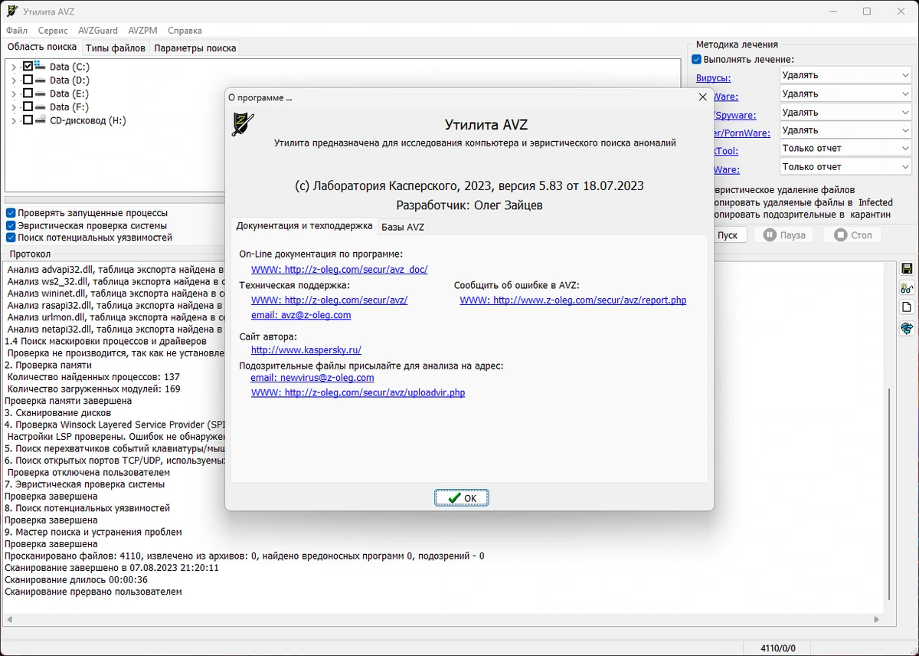The width and height of the screenshot is (919, 656).
Task: Click the CD-дисковод (H:) disc drive icon
Action: pyautogui.click(x=41, y=120)
